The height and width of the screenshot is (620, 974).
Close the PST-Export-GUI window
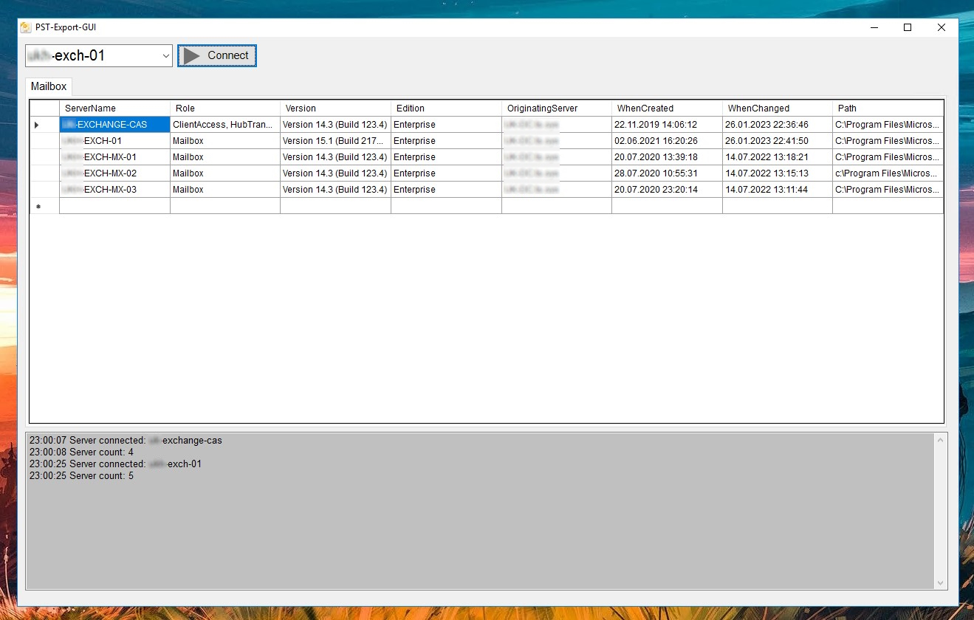click(941, 27)
